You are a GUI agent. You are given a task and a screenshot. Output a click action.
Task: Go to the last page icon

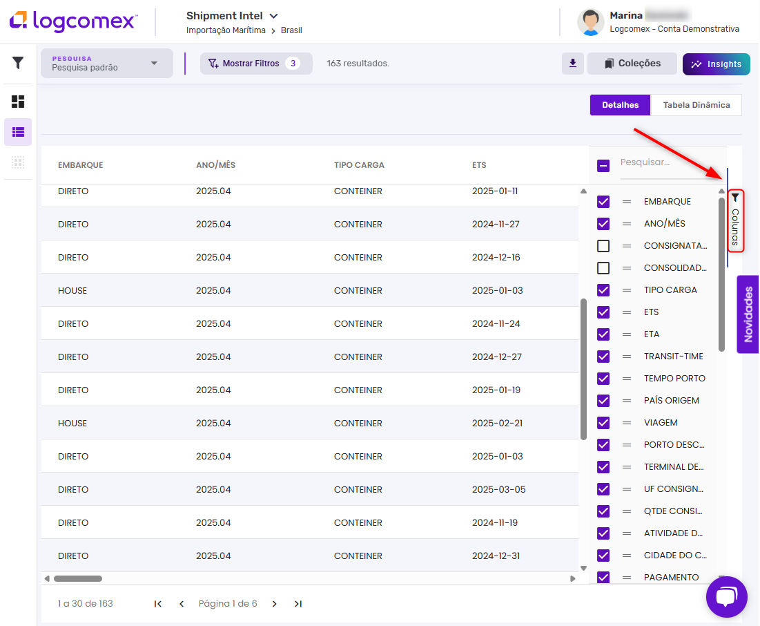(298, 604)
